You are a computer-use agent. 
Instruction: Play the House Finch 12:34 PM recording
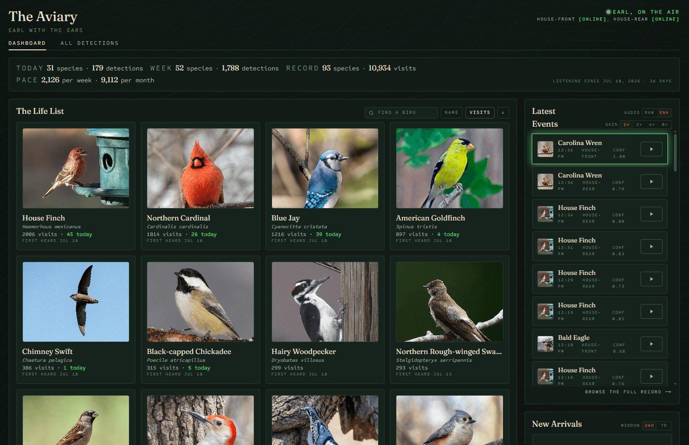pyautogui.click(x=651, y=214)
